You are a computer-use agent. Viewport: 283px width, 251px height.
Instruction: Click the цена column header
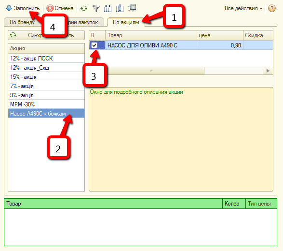coord(220,35)
